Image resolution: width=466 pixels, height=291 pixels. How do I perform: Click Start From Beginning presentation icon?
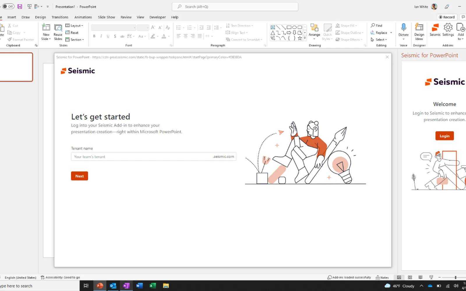click(29, 6)
